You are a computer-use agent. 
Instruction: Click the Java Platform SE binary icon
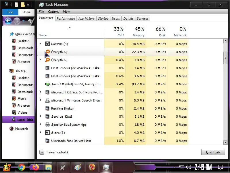coord(47,84)
